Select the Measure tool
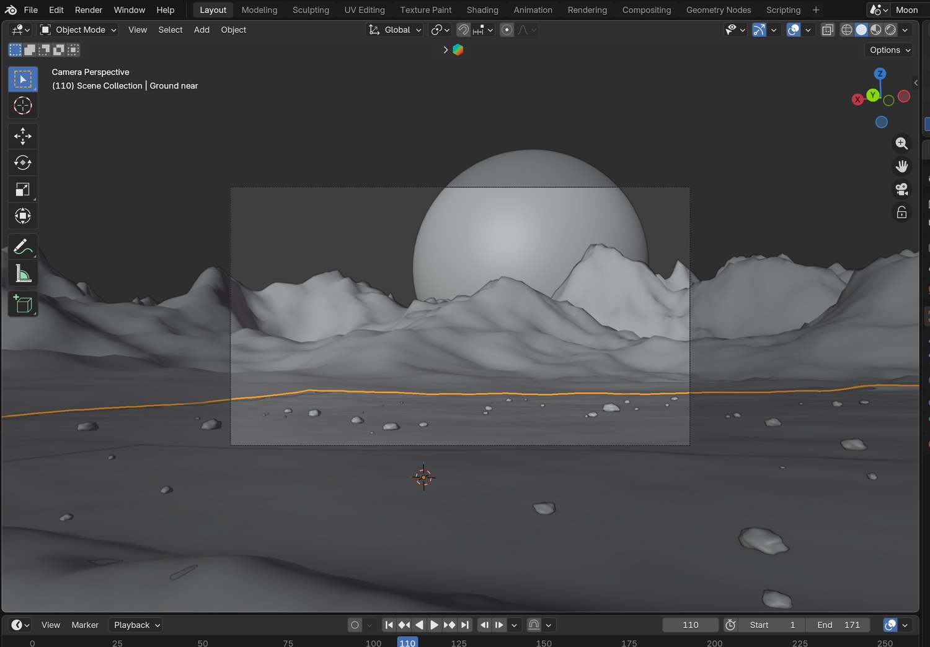Screen dimensions: 930x647 (23, 273)
